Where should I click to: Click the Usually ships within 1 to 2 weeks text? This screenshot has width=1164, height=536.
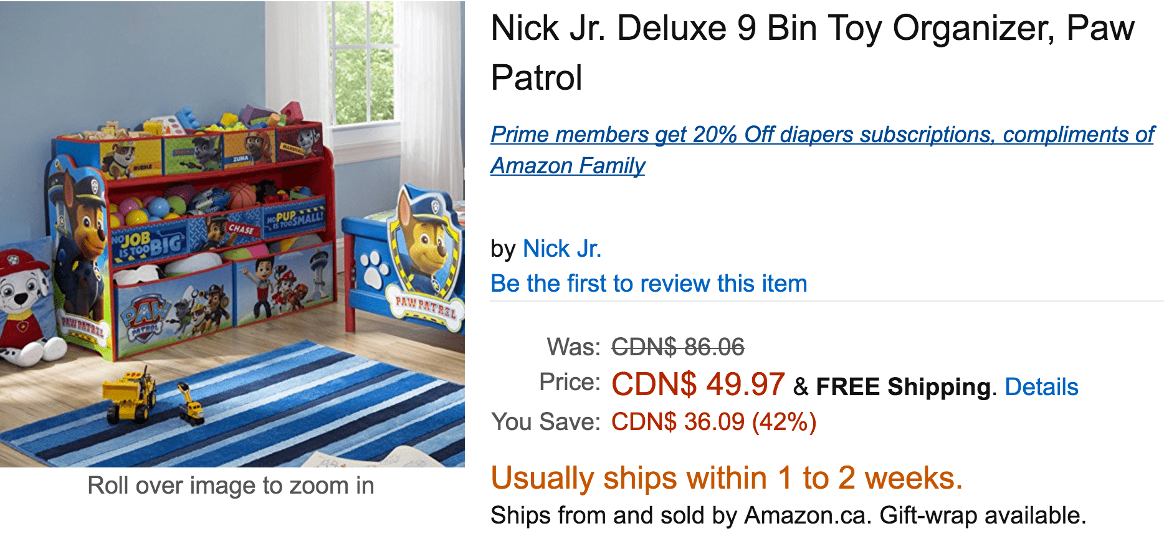pyautogui.click(x=727, y=478)
